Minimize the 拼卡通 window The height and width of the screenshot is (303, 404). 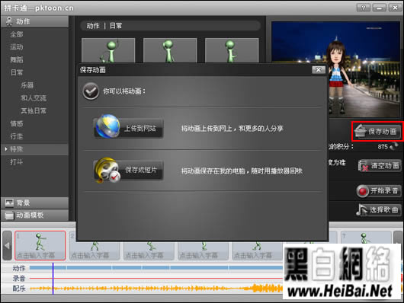(379, 8)
